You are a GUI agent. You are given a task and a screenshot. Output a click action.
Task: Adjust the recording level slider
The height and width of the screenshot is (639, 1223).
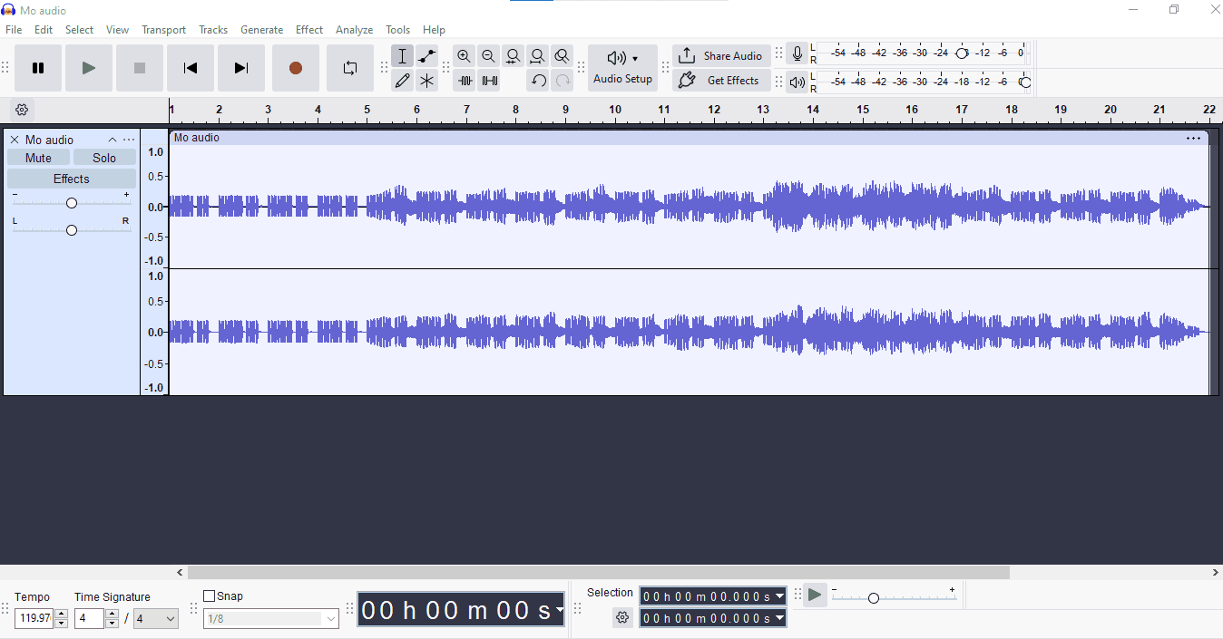tap(962, 53)
